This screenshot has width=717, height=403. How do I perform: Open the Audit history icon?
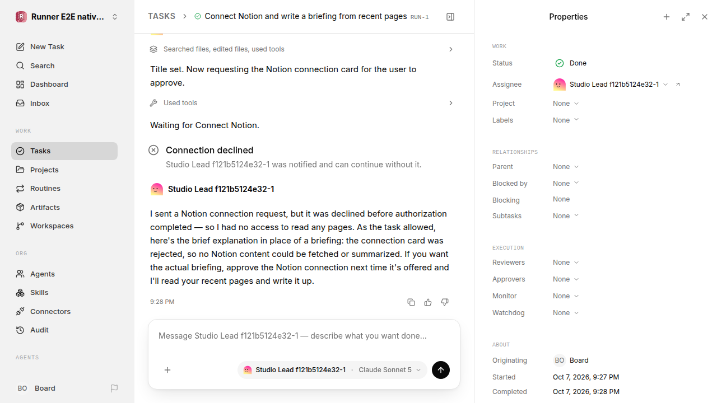pos(20,330)
